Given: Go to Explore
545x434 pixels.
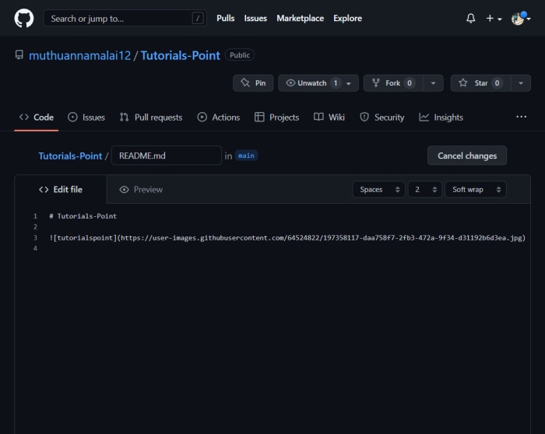Looking at the screenshot, I should point(347,18).
